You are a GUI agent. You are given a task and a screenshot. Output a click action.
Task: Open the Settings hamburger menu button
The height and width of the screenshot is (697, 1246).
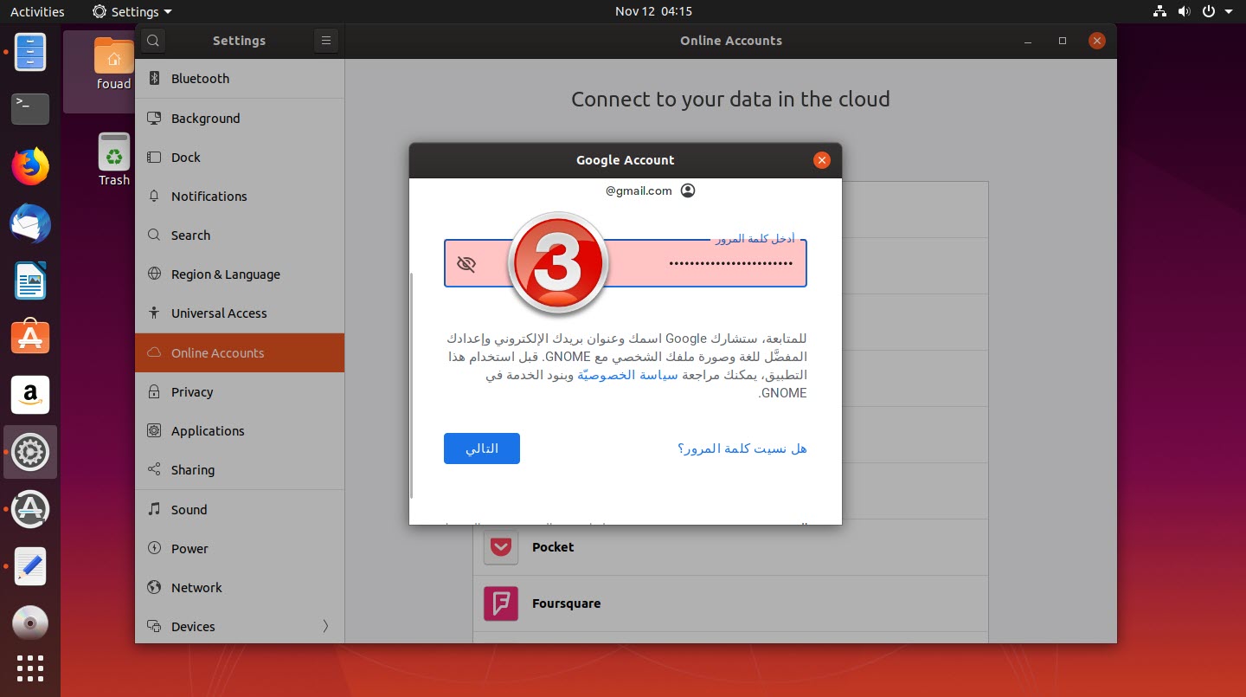(x=325, y=41)
